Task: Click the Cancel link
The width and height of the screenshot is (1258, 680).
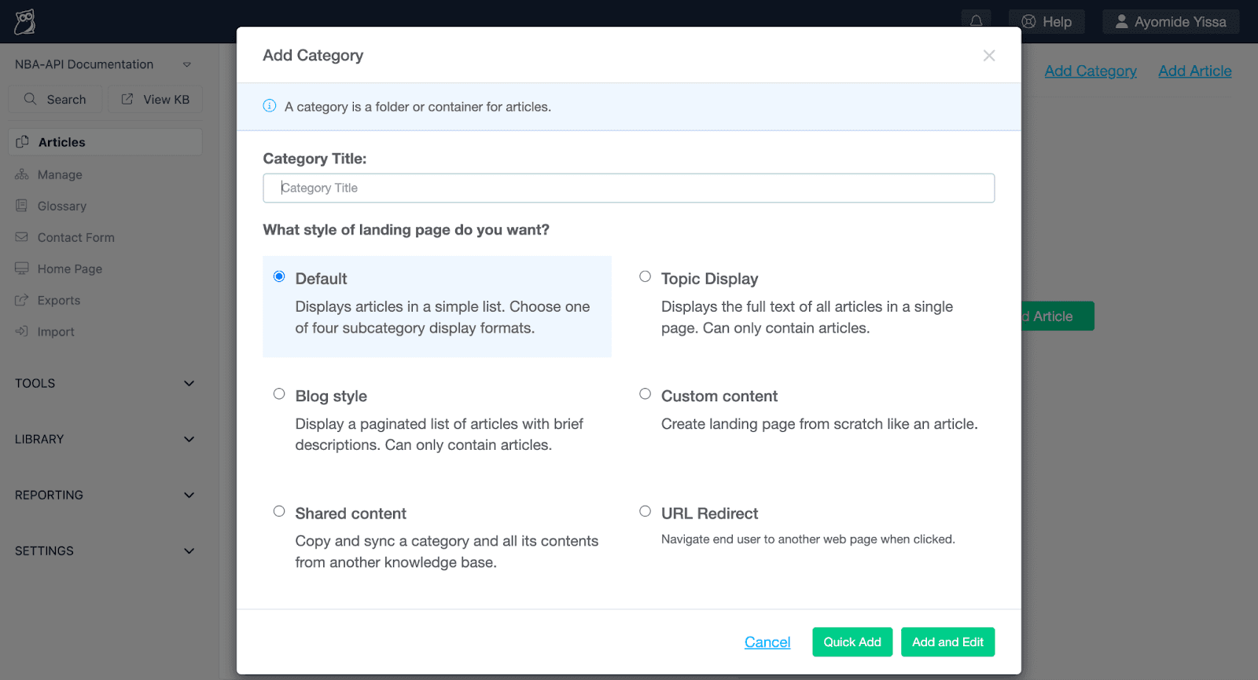Action: [x=767, y=642]
